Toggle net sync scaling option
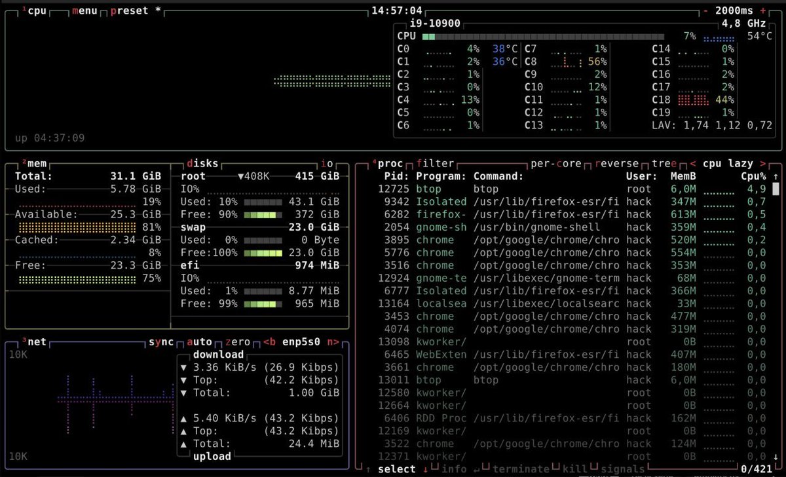The height and width of the screenshot is (477, 786). 162,342
